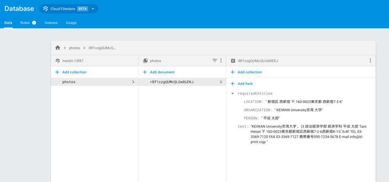Viewport: 389px width, 182px height.
Task: Open the document overflow menu
Action: click(370, 61)
